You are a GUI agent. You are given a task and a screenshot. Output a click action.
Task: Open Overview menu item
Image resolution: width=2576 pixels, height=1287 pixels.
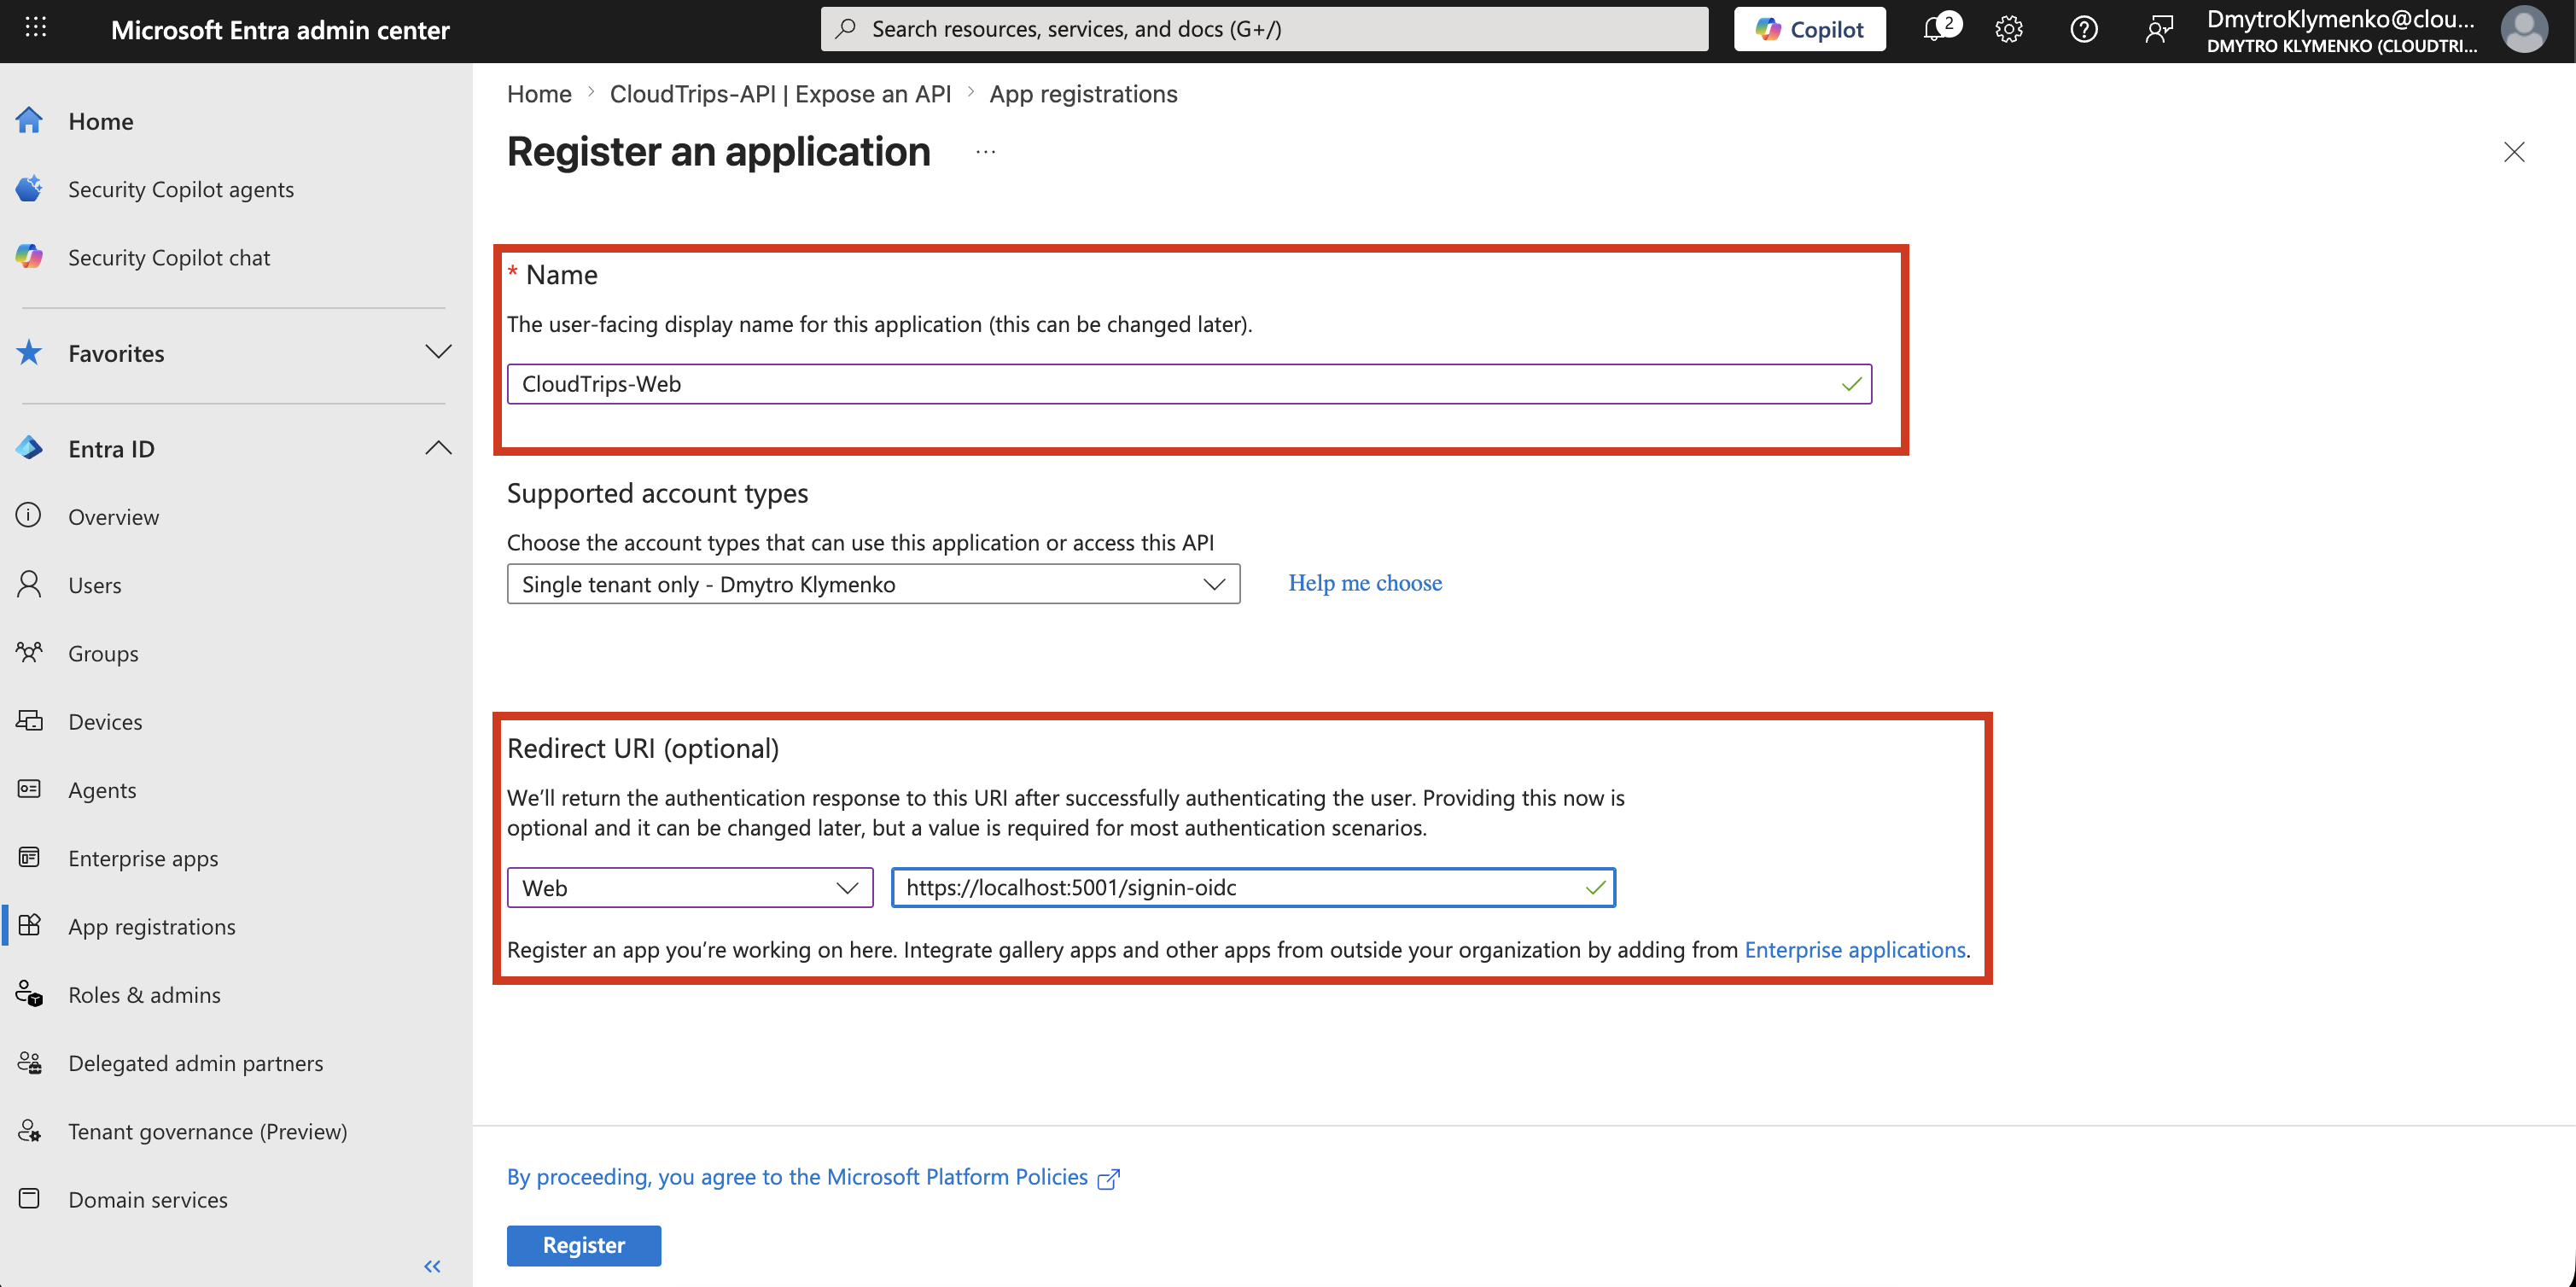[113, 517]
